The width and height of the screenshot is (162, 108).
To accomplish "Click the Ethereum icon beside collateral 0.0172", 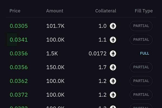I will [113, 54].
